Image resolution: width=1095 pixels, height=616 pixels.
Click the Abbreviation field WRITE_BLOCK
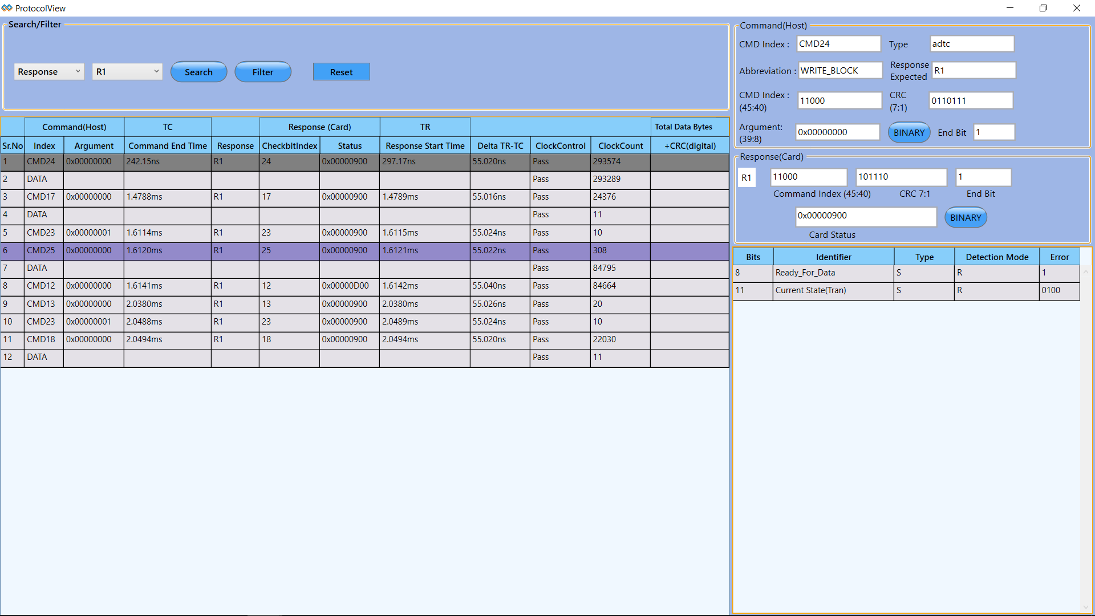point(839,71)
